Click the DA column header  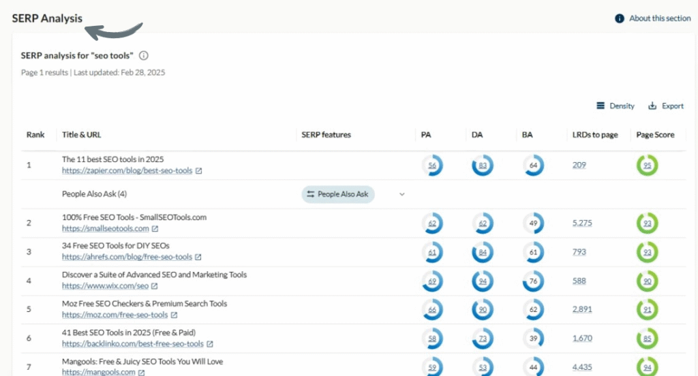pyautogui.click(x=477, y=135)
